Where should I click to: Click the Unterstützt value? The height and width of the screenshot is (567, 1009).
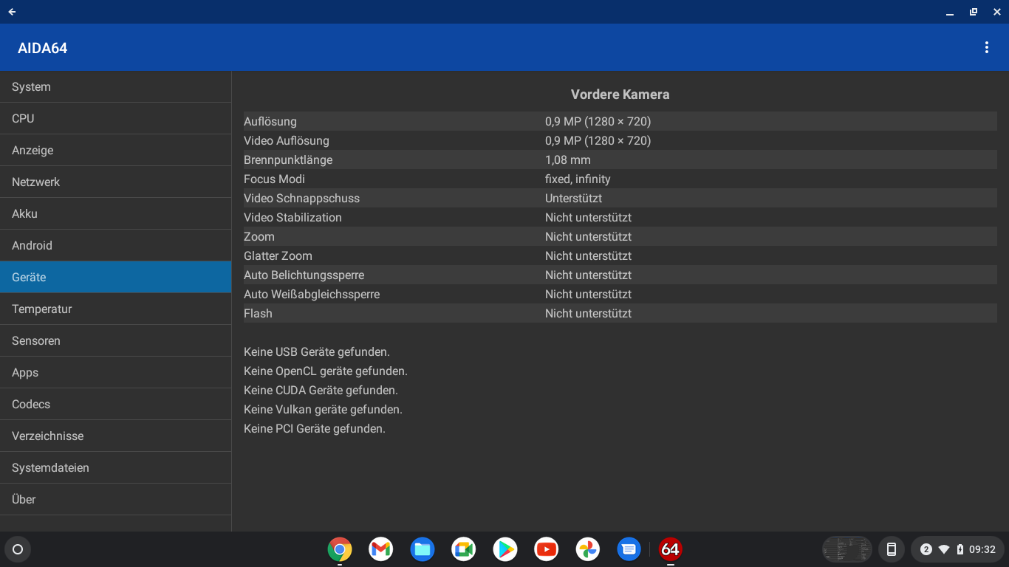click(x=574, y=198)
